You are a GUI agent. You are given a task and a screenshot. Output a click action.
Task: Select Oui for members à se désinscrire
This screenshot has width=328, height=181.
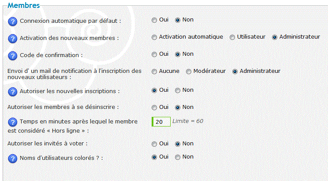[x=154, y=108]
